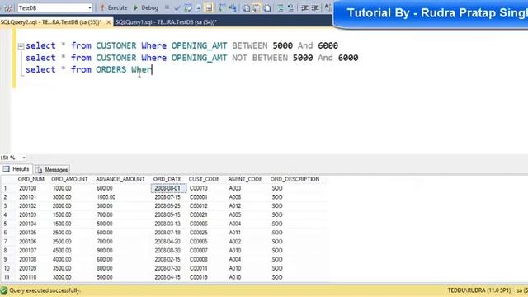Click row header number 5 in results
528x297 pixels.
(6, 224)
